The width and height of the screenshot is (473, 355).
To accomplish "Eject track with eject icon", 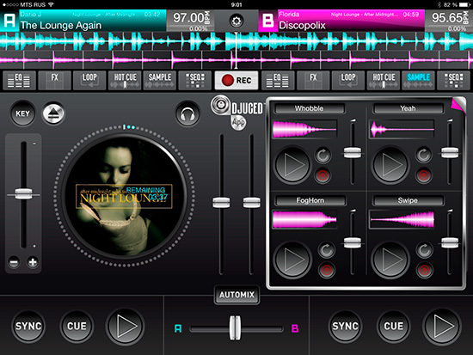I will coord(53,113).
